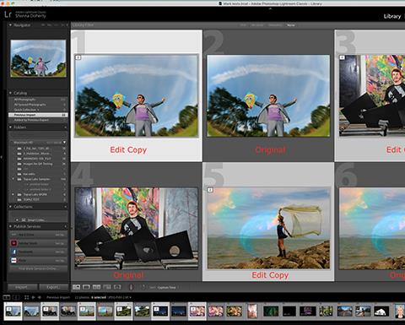Click the main window display icon
This screenshot has height=325, width=405.
(7, 297)
